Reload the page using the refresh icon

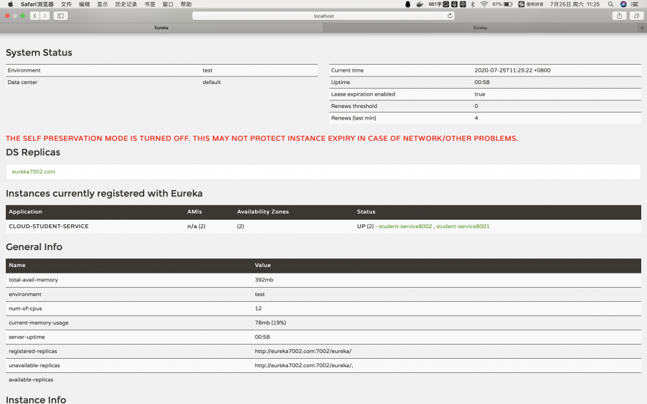pos(449,16)
